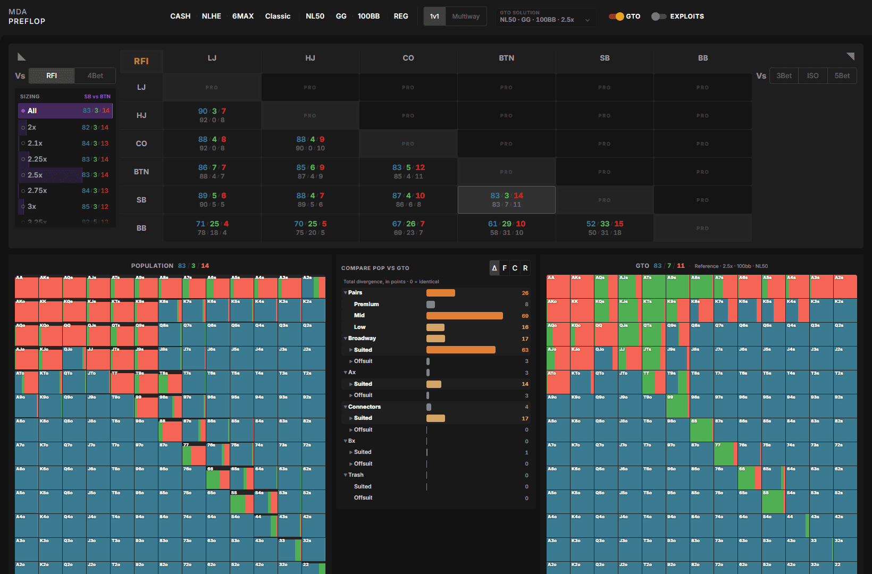872x574 pixels.
Task: Collapse the Connectors category
Action: (345, 407)
